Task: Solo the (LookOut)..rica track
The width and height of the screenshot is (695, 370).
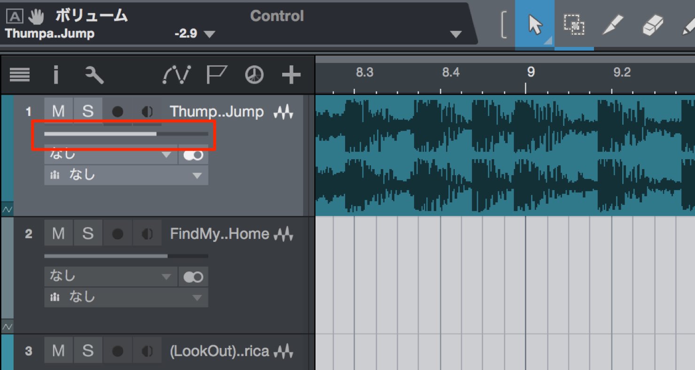Action: pos(88,351)
